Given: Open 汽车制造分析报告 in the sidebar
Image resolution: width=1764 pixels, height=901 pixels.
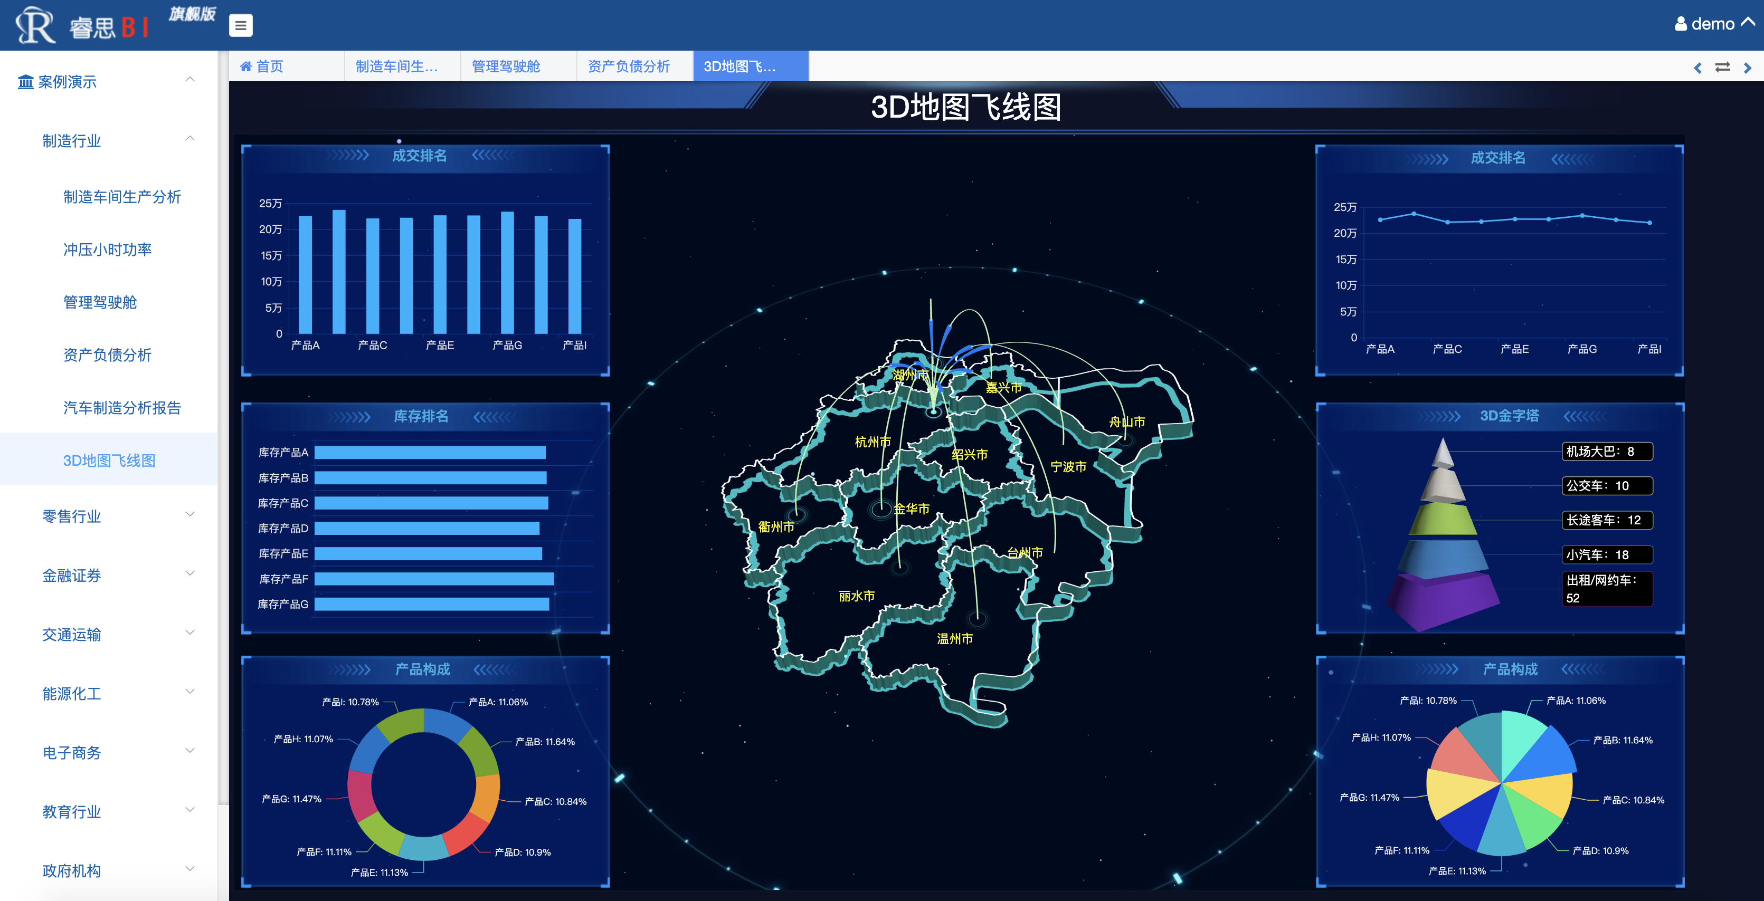Looking at the screenshot, I should pyautogui.click(x=122, y=408).
